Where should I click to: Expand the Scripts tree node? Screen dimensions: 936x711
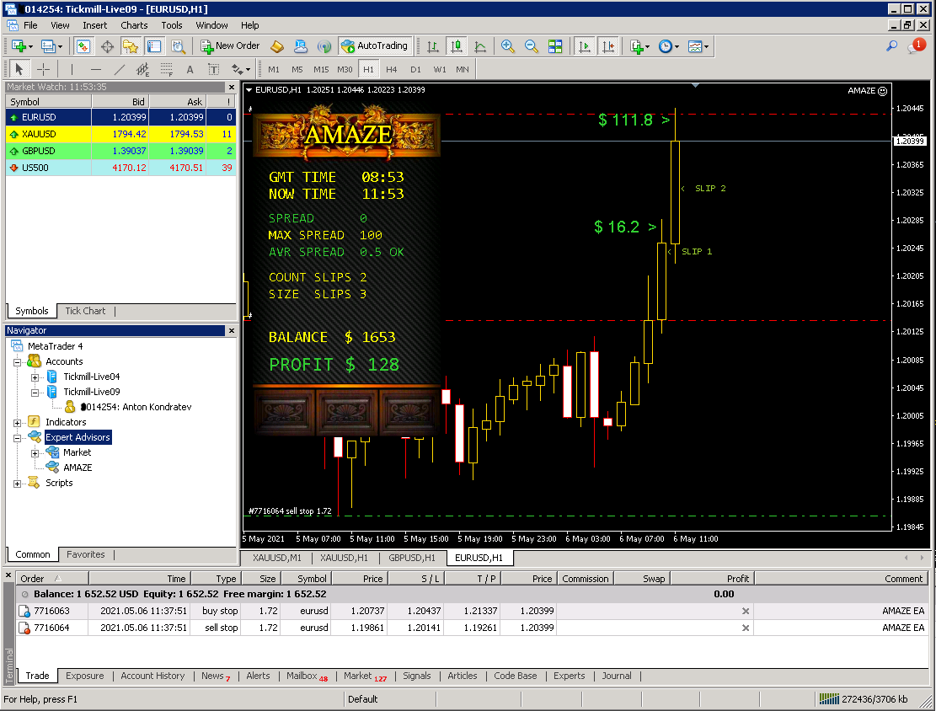pos(18,484)
